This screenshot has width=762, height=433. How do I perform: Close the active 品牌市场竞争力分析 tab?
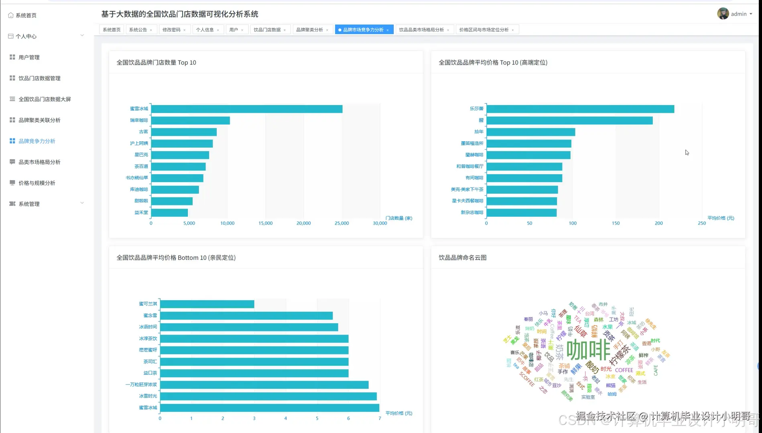(388, 30)
